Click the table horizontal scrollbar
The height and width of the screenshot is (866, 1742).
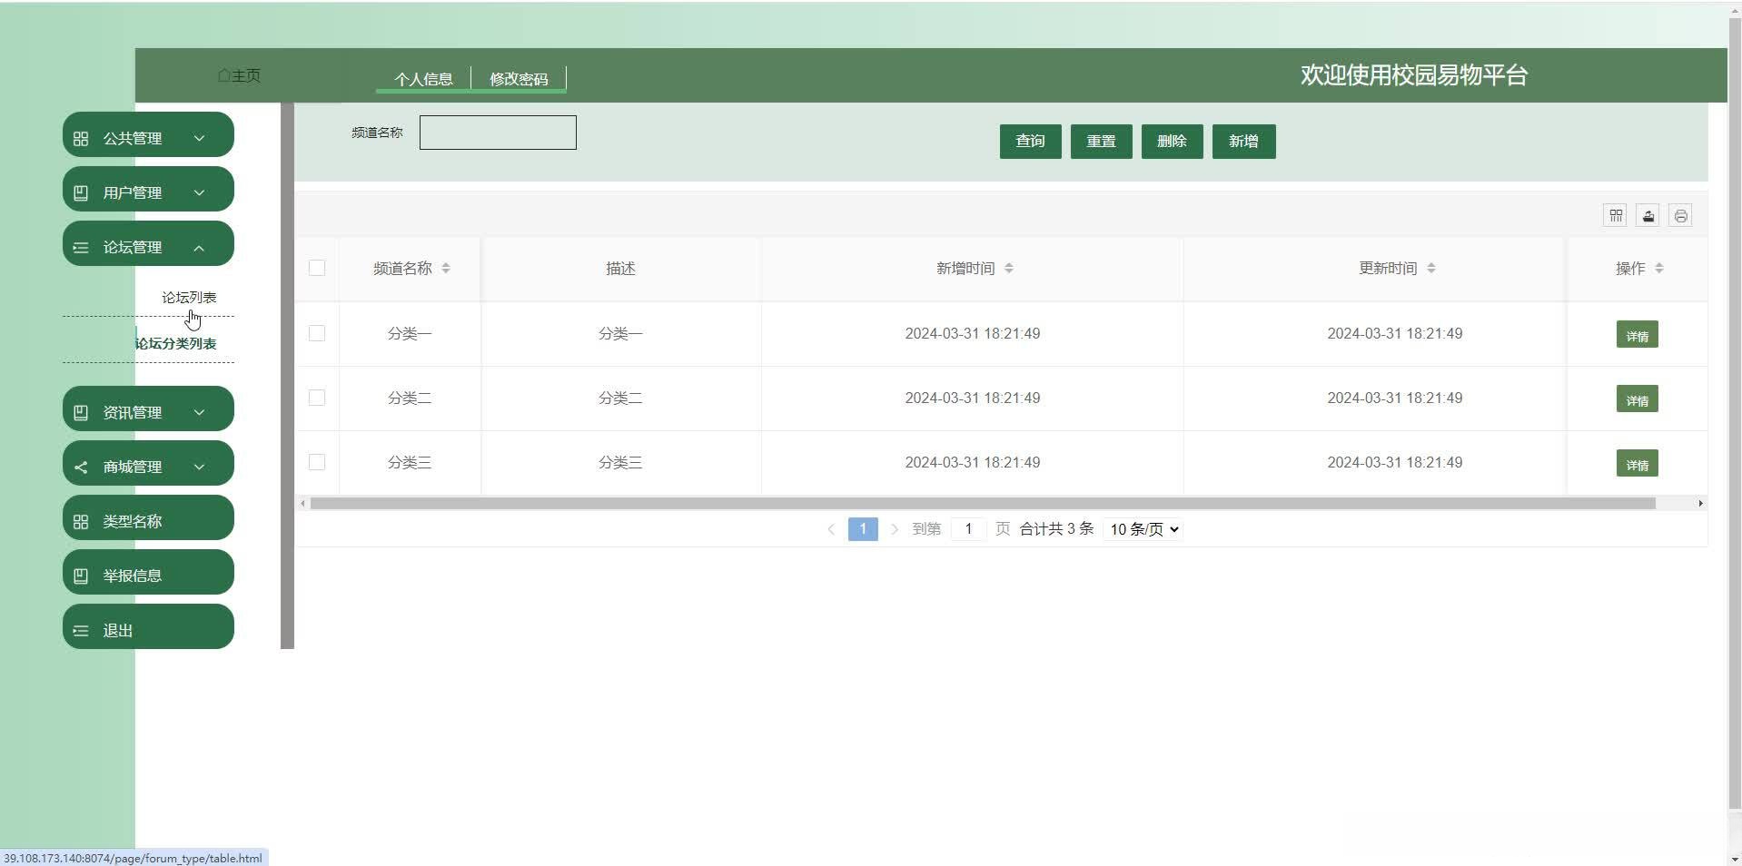click(x=983, y=503)
